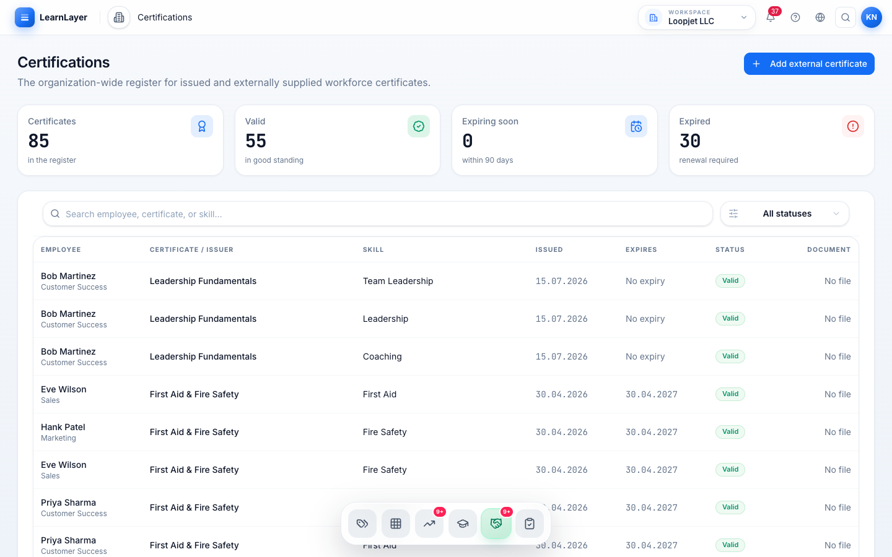892x557 pixels.
Task: Open the clipboard check icon in bottom dock
Action: 530,524
